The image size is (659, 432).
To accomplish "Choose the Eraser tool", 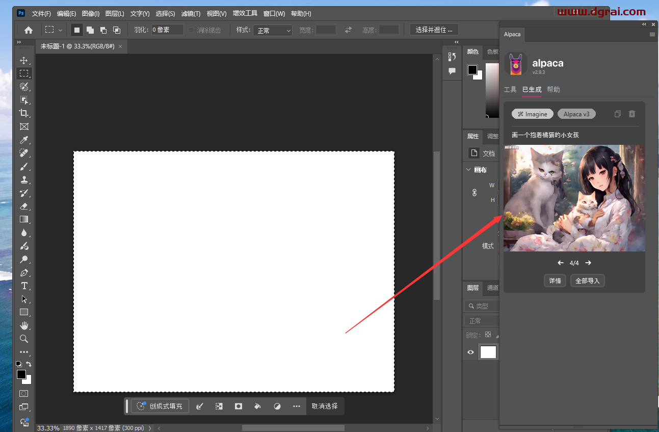I will point(24,206).
